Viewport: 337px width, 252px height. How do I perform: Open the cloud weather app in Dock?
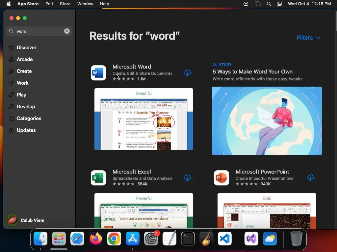pos(270,239)
